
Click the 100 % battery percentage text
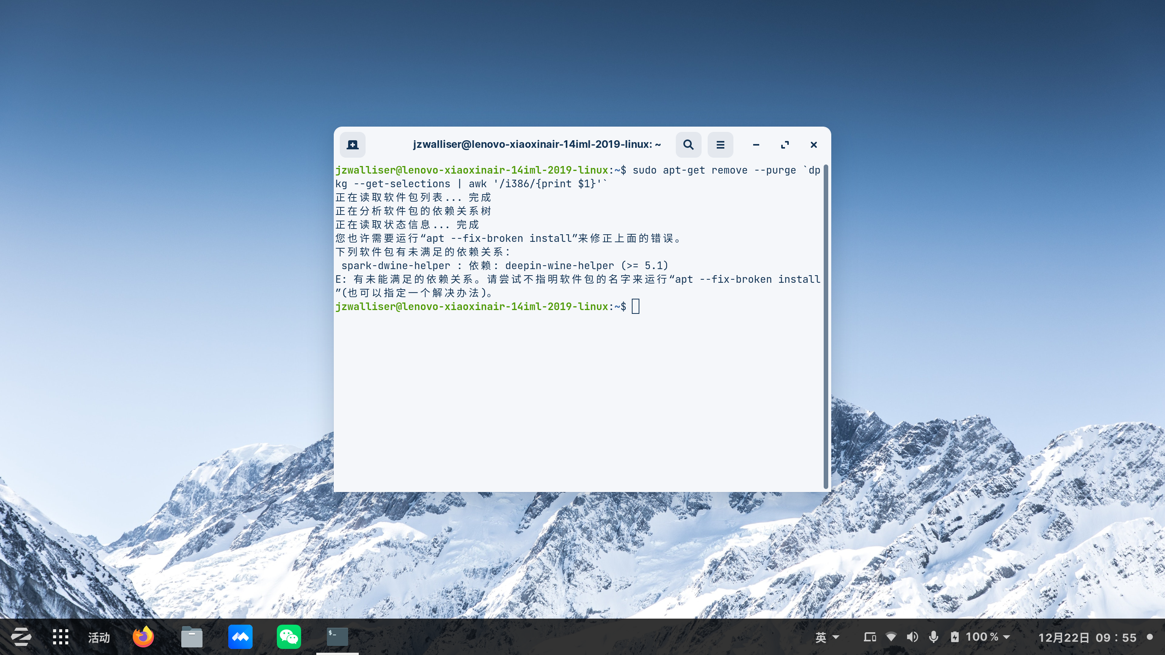click(x=982, y=637)
